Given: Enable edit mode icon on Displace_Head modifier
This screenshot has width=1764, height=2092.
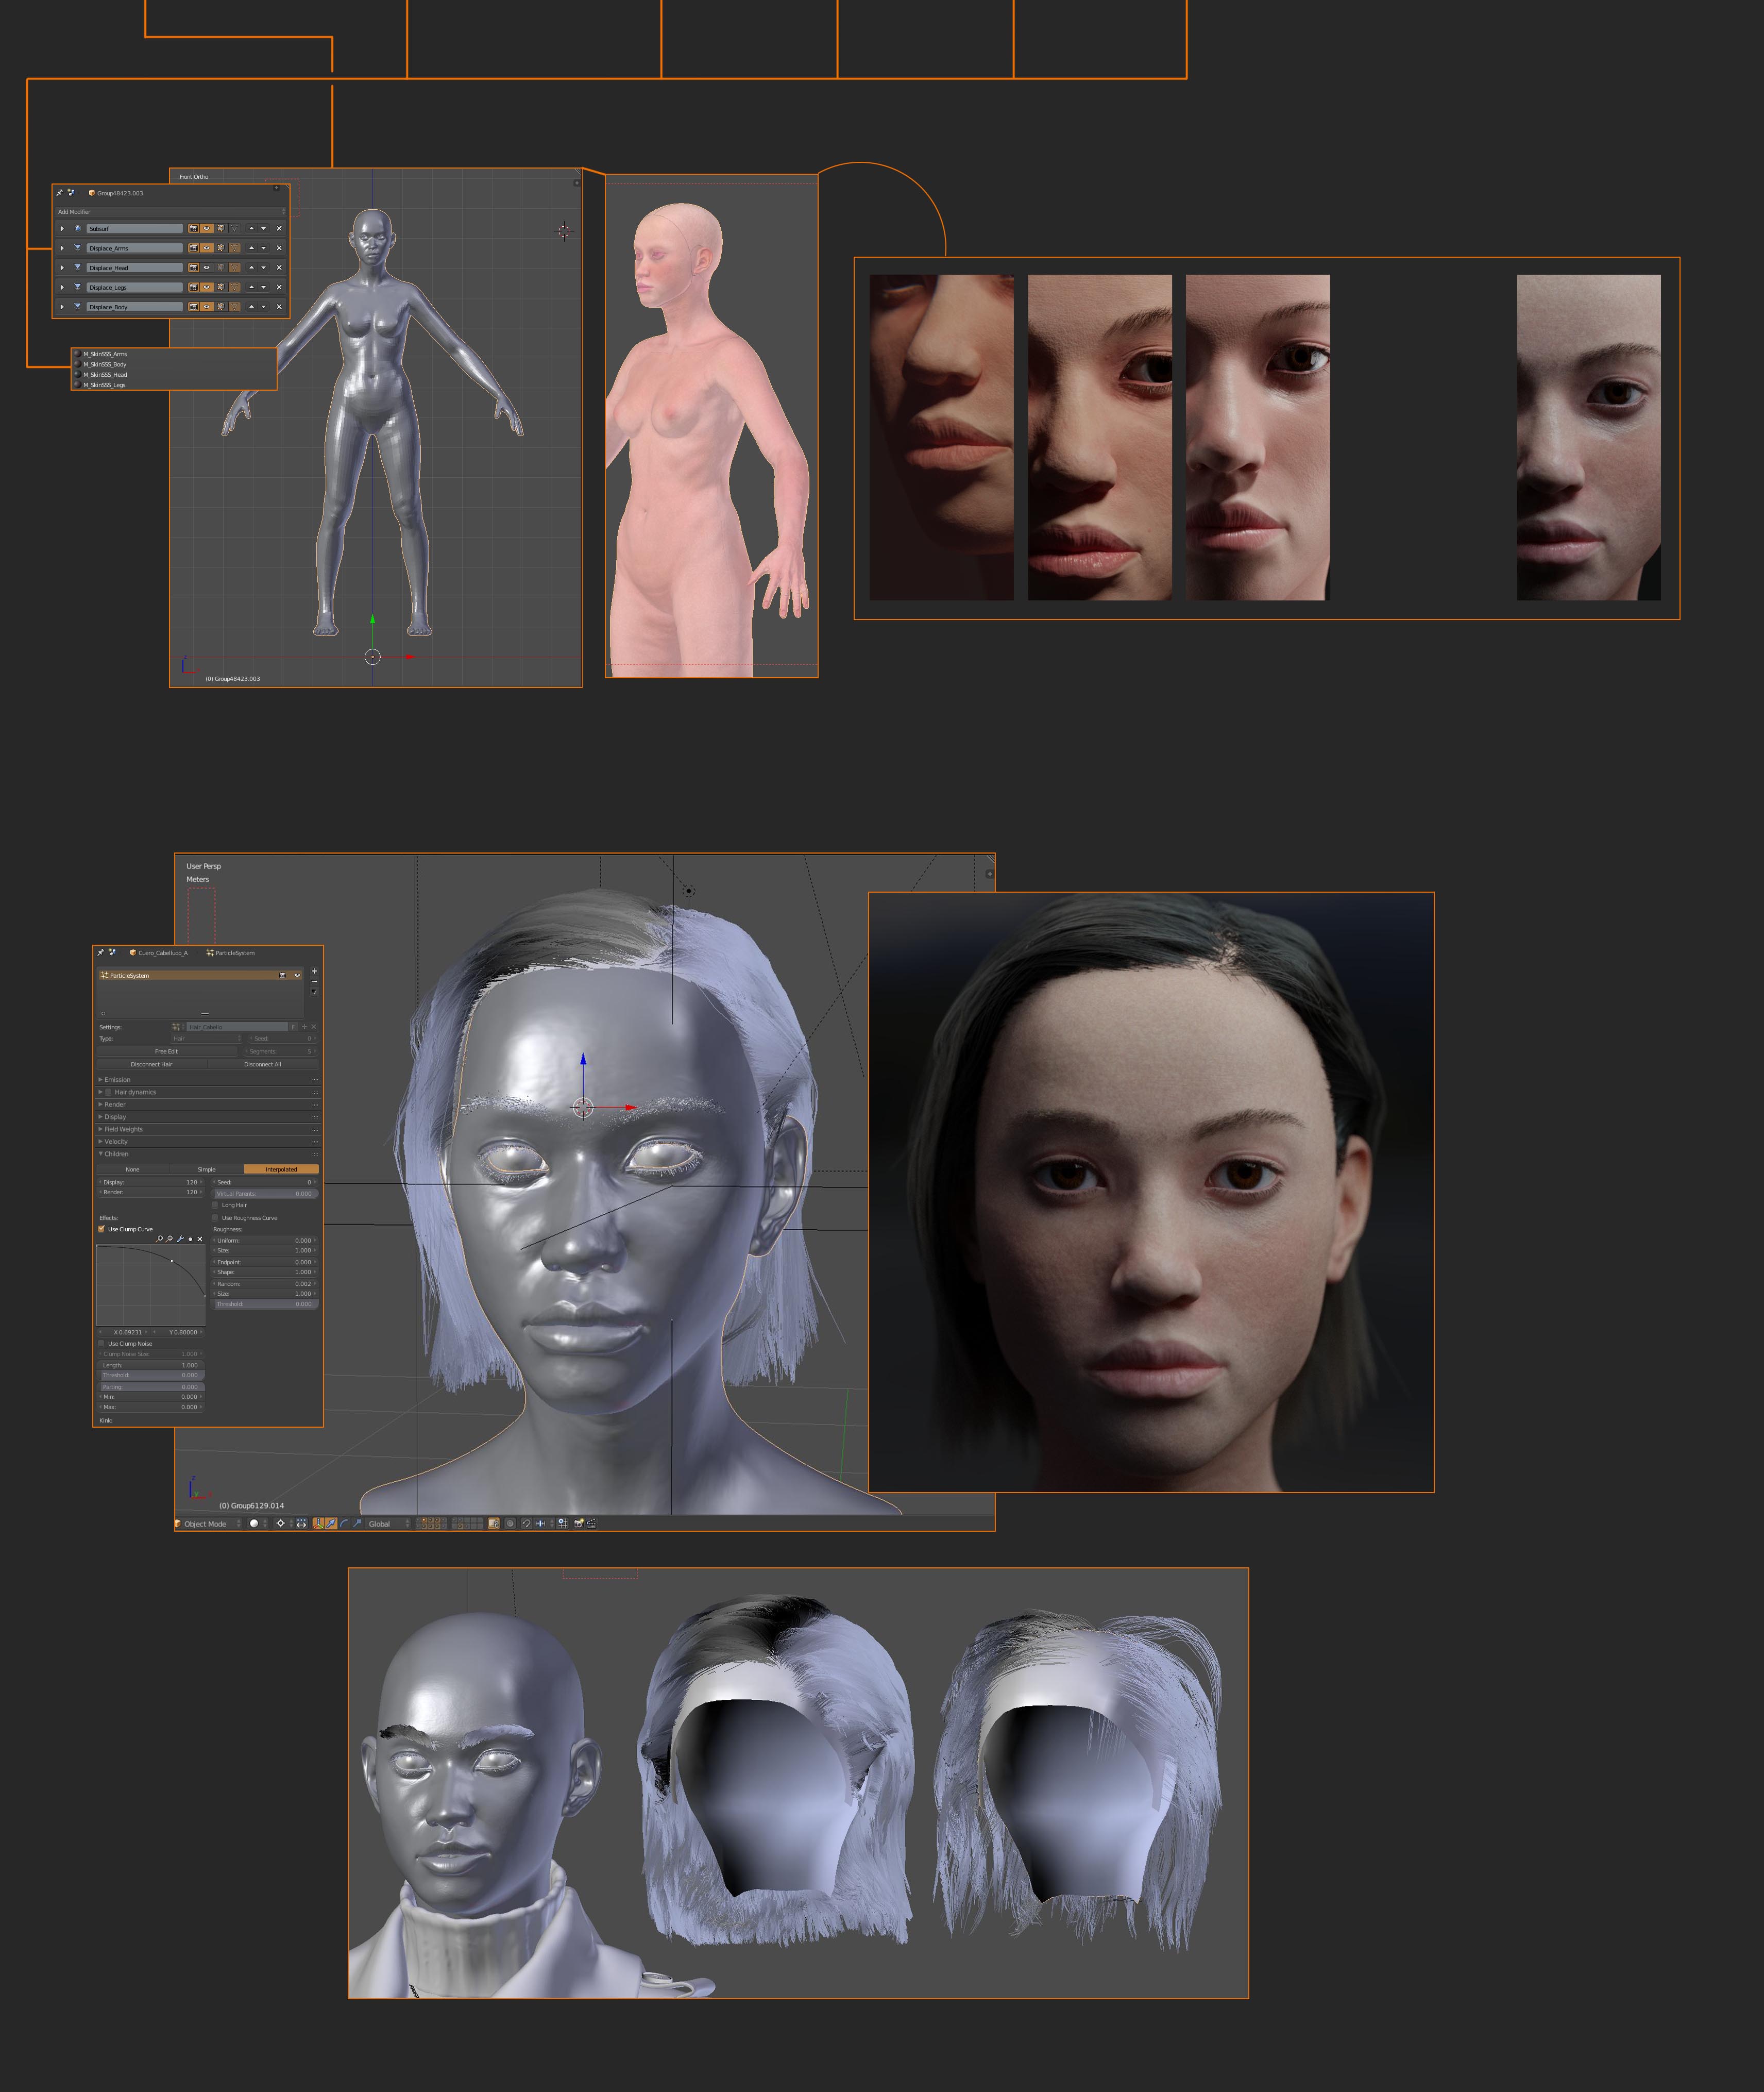Looking at the screenshot, I should (221, 267).
